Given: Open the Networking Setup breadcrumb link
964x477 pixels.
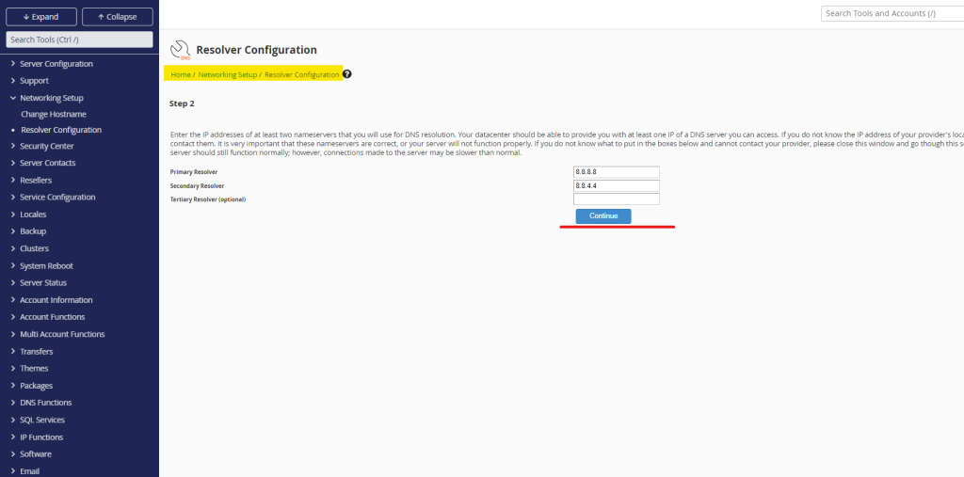Looking at the screenshot, I should 227,74.
